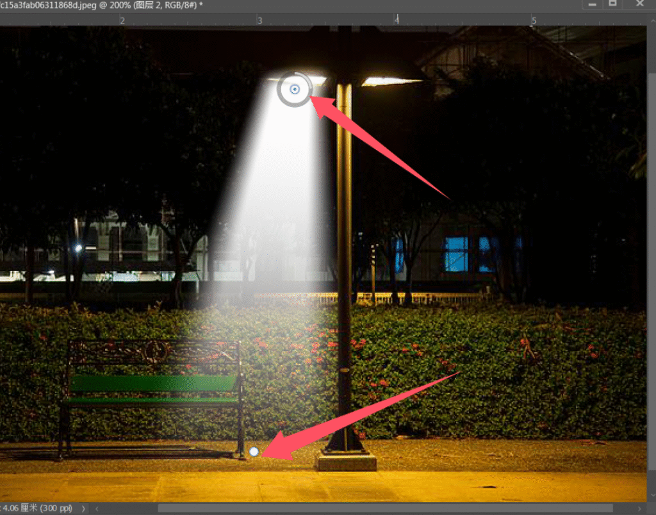Click the status text "4.06 厘米 (300 ppi)"

click(37, 509)
